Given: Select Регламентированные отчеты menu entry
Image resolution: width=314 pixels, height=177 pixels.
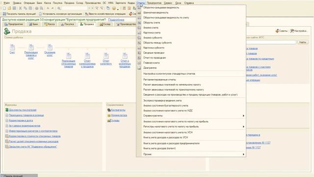Looking at the screenshot, I should (159, 80).
